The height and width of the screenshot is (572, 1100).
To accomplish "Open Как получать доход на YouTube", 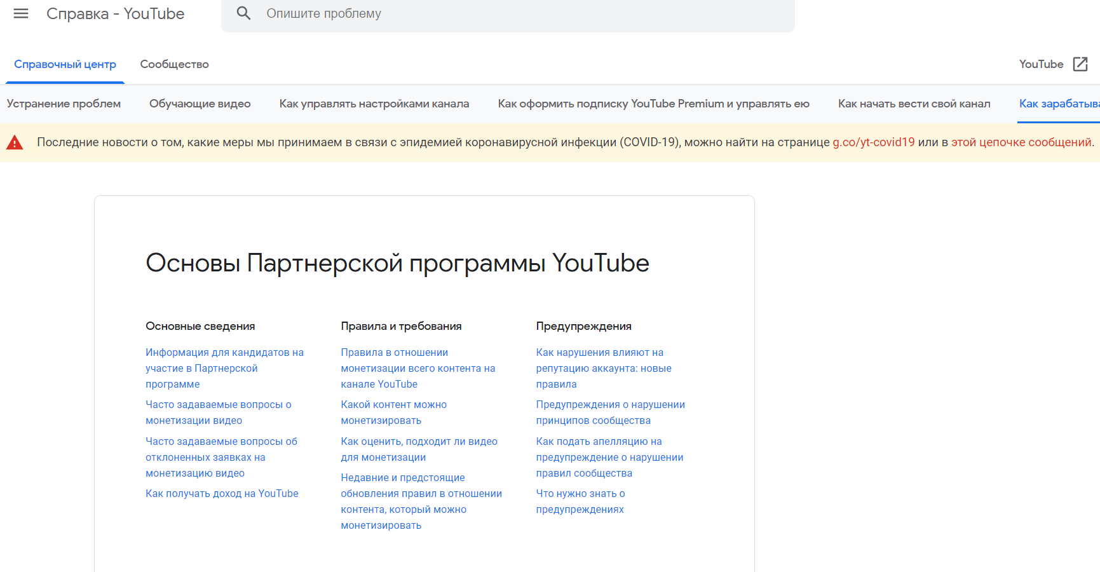I will coord(222,494).
